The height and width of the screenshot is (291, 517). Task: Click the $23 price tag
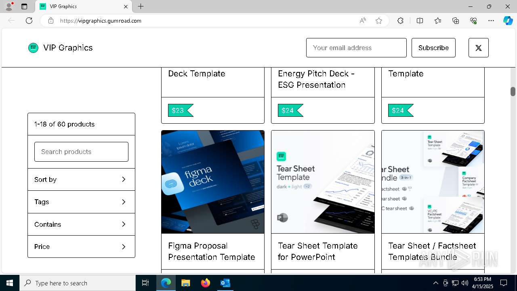click(181, 110)
